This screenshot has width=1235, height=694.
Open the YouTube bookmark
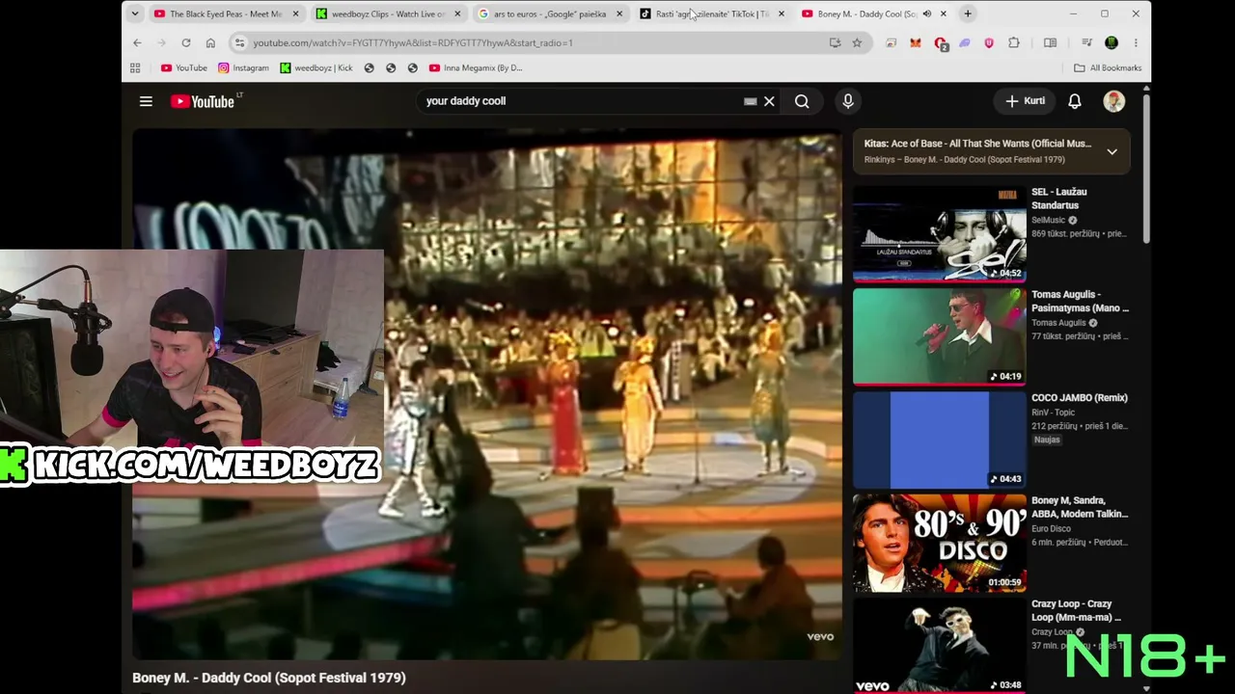[x=184, y=68]
